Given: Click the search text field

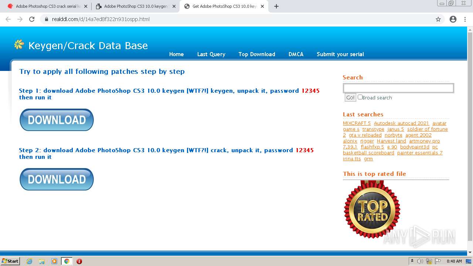Looking at the screenshot, I should click(398, 88).
